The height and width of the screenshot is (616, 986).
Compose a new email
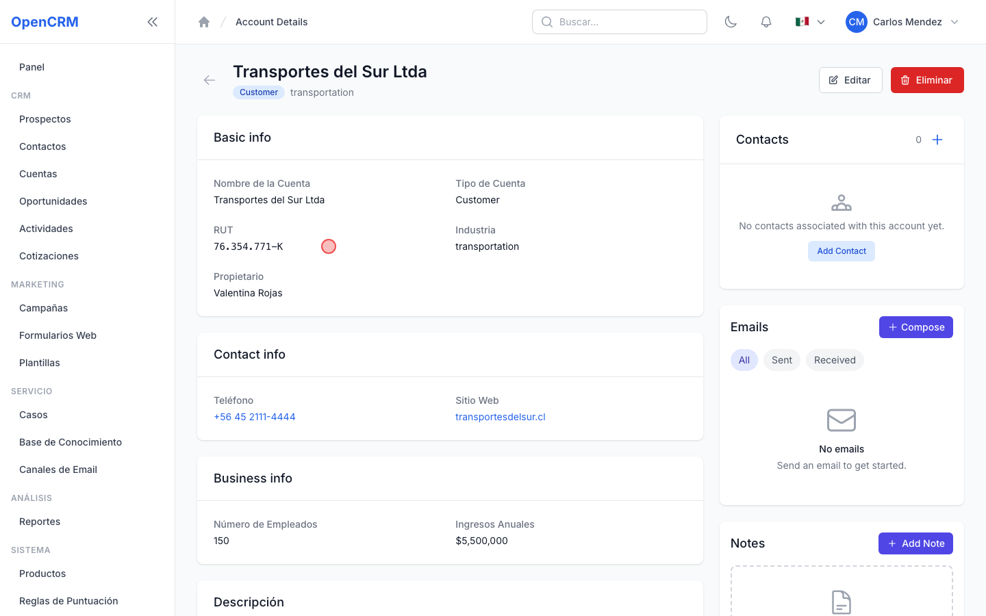(x=916, y=327)
